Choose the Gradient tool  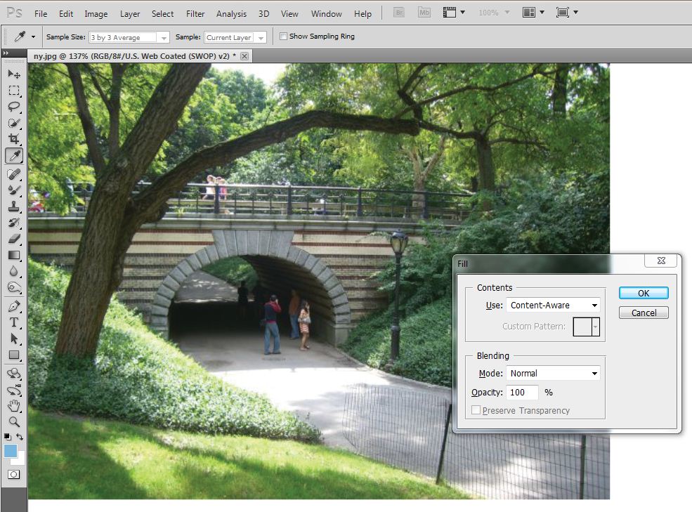[x=14, y=255]
